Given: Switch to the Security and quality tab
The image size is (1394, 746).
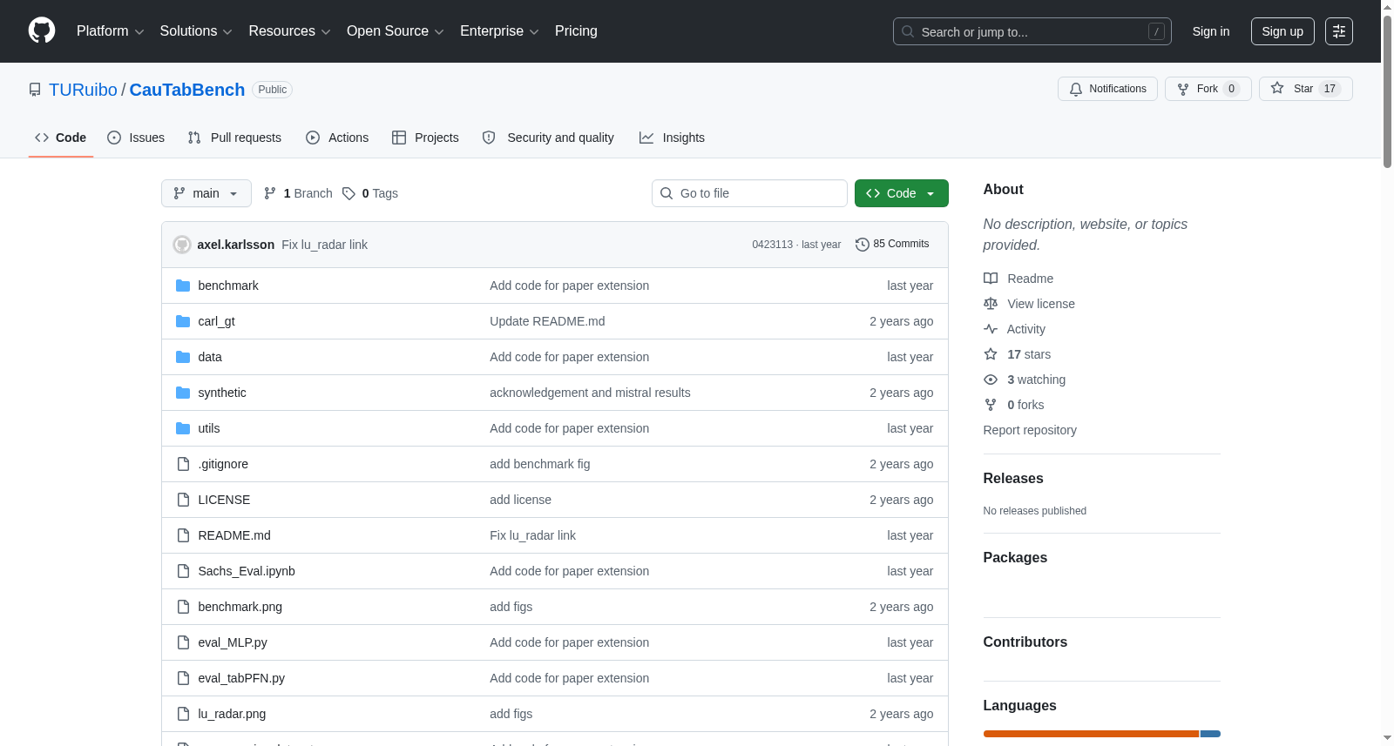Looking at the screenshot, I should pos(548,138).
